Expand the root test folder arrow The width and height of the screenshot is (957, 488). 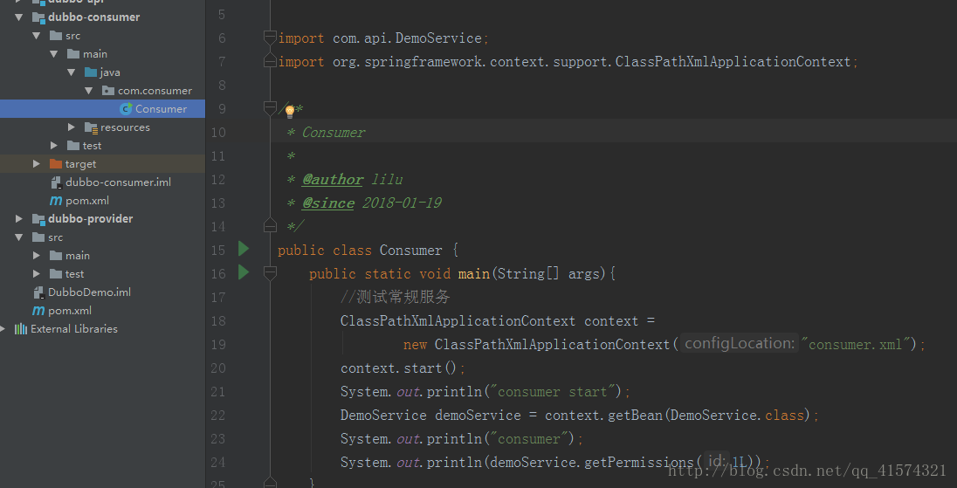point(37,273)
